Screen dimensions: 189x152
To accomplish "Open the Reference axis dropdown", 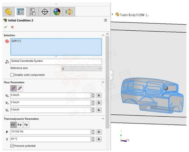I will coord(82,69).
